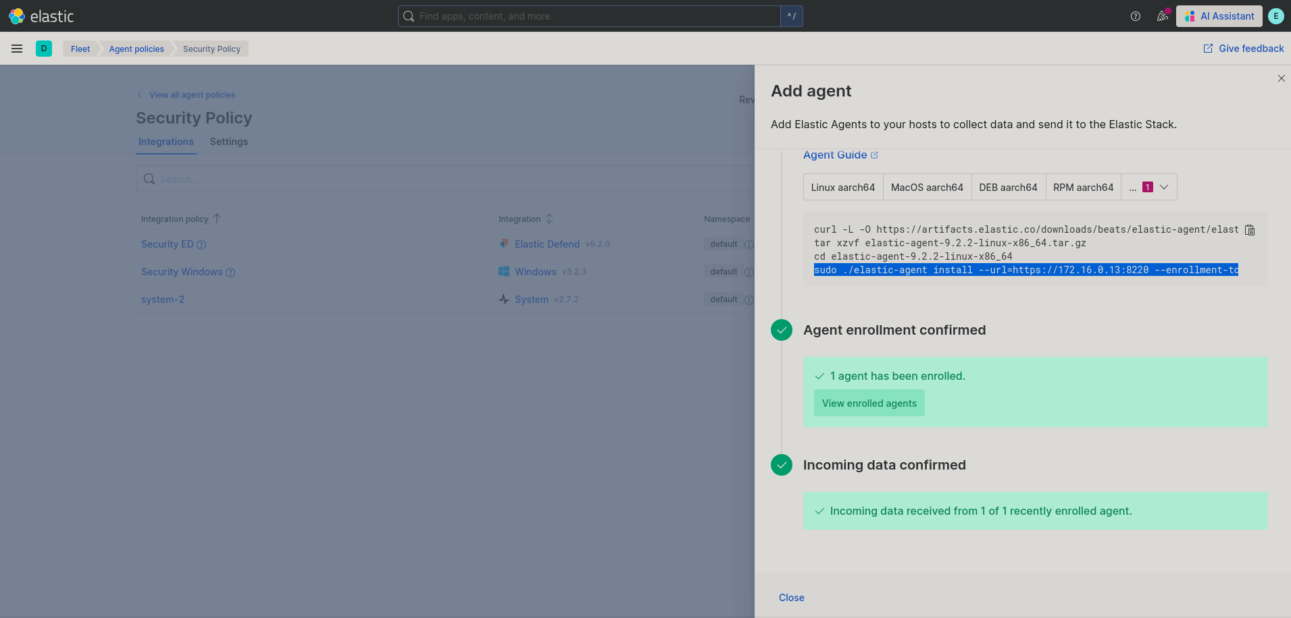Click the default namespace badge for Security ED

pyautogui.click(x=724, y=244)
